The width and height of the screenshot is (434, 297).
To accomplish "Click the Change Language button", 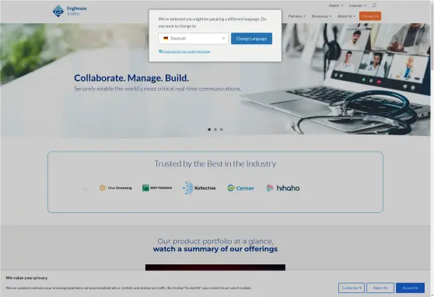I will pyautogui.click(x=251, y=38).
